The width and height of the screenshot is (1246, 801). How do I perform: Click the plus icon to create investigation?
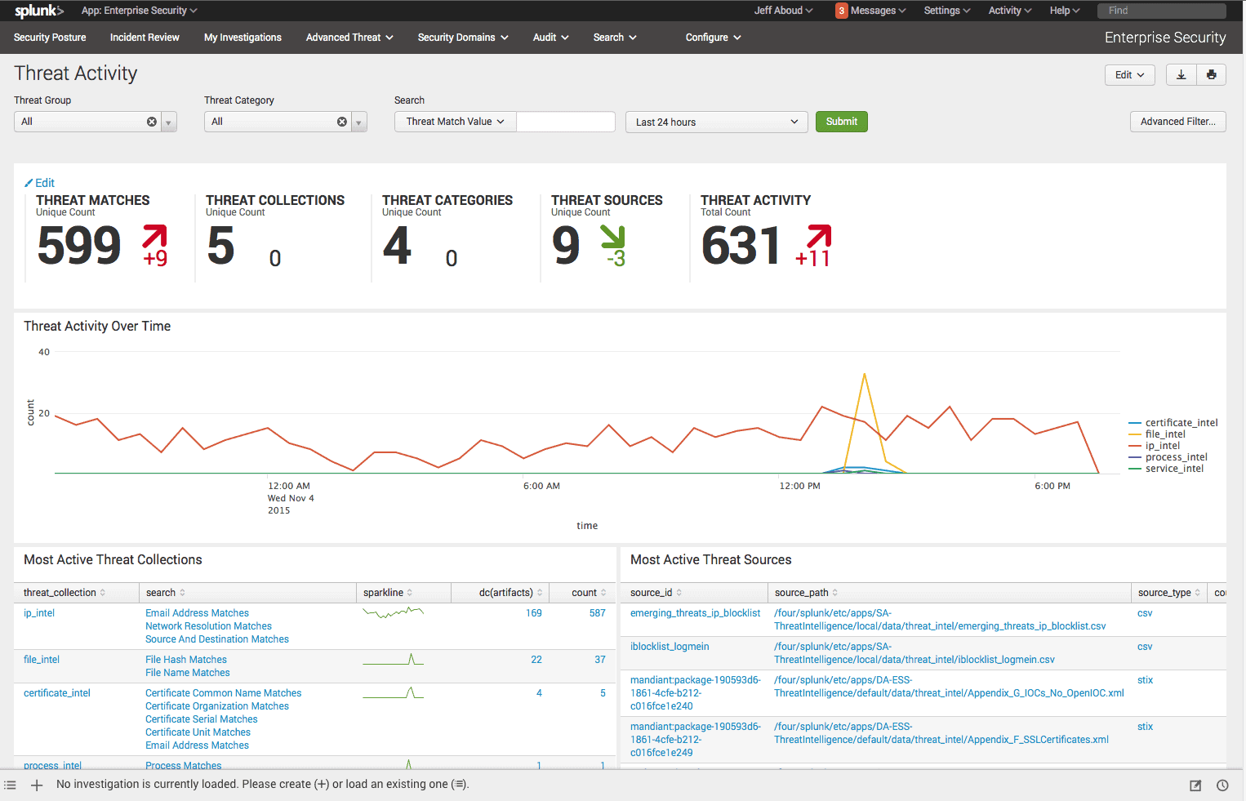[37, 785]
